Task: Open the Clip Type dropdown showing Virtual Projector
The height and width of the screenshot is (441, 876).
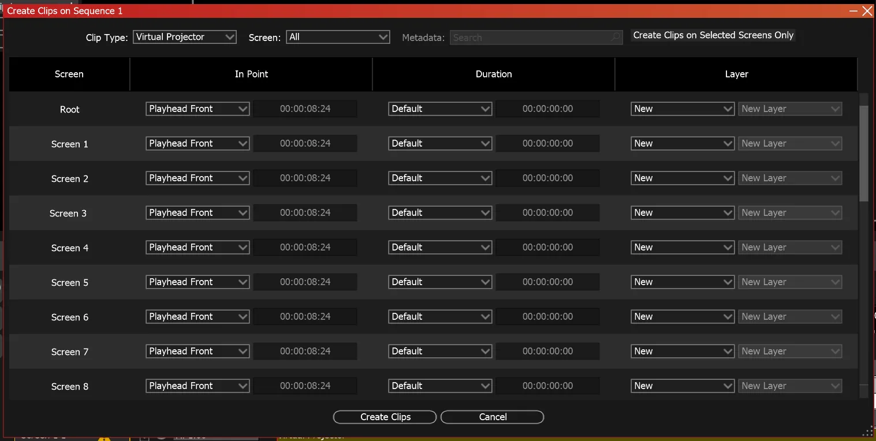Action: coord(185,37)
